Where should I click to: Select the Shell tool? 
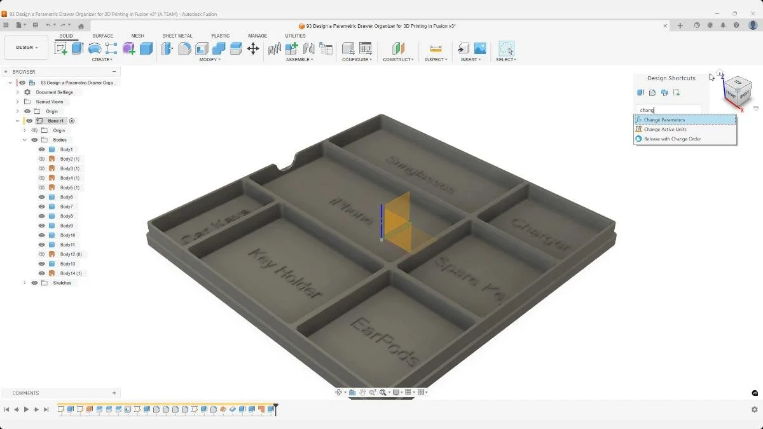[x=202, y=48]
